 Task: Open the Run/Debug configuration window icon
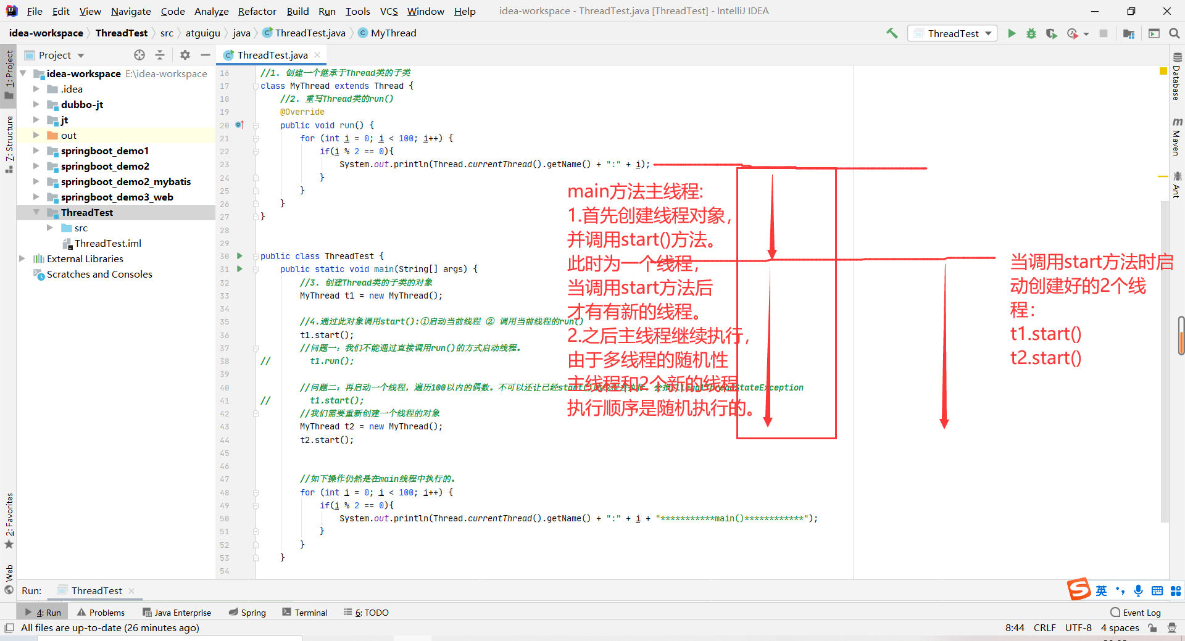pyautogui.click(x=1154, y=33)
